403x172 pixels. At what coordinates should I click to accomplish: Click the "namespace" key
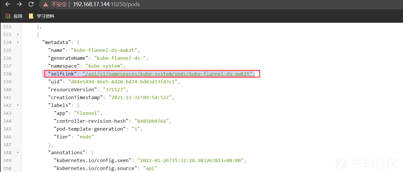tap(64, 66)
